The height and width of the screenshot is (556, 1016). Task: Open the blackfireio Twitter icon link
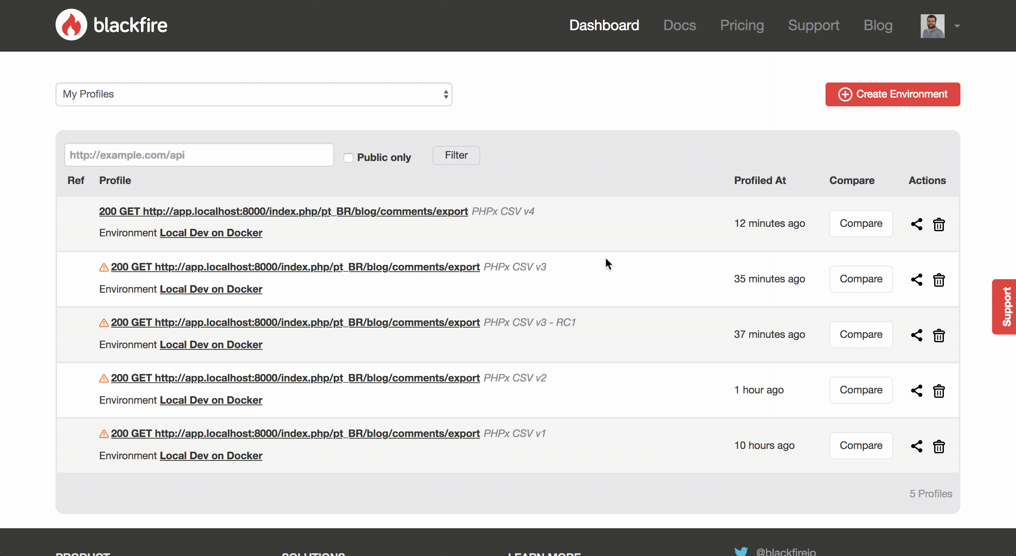pos(741,551)
